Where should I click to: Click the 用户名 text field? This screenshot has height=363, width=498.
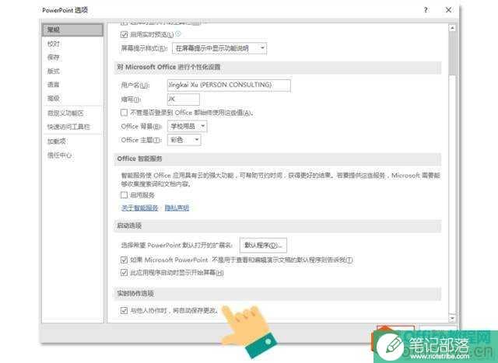229,85
